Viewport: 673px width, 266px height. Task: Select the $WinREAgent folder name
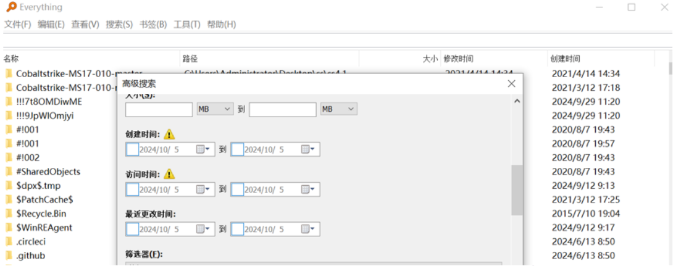(44, 227)
